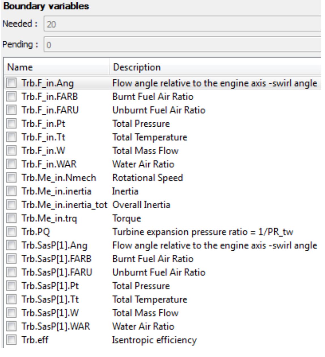This screenshot has width=325, height=357.
Task: Enable the Trb.F_in.FARB boundary variable
Action: point(12,97)
